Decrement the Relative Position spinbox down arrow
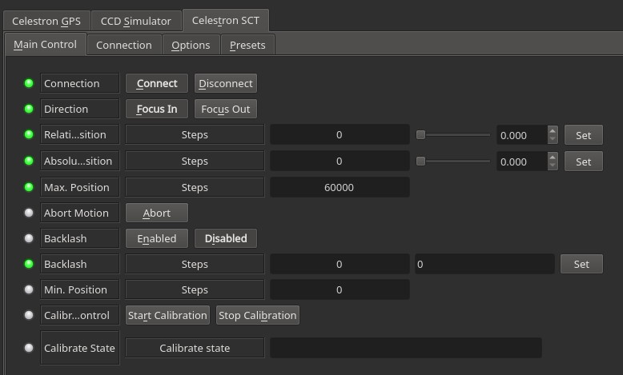623x375 pixels. point(553,139)
